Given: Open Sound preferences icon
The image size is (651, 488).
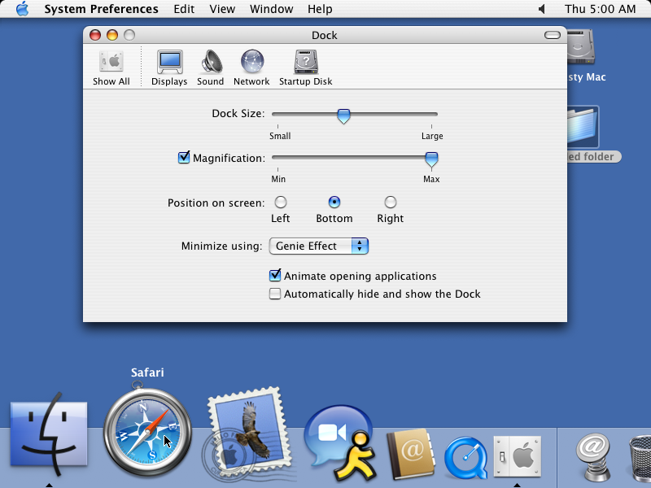Looking at the screenshot, I should [x=210, y=65].
